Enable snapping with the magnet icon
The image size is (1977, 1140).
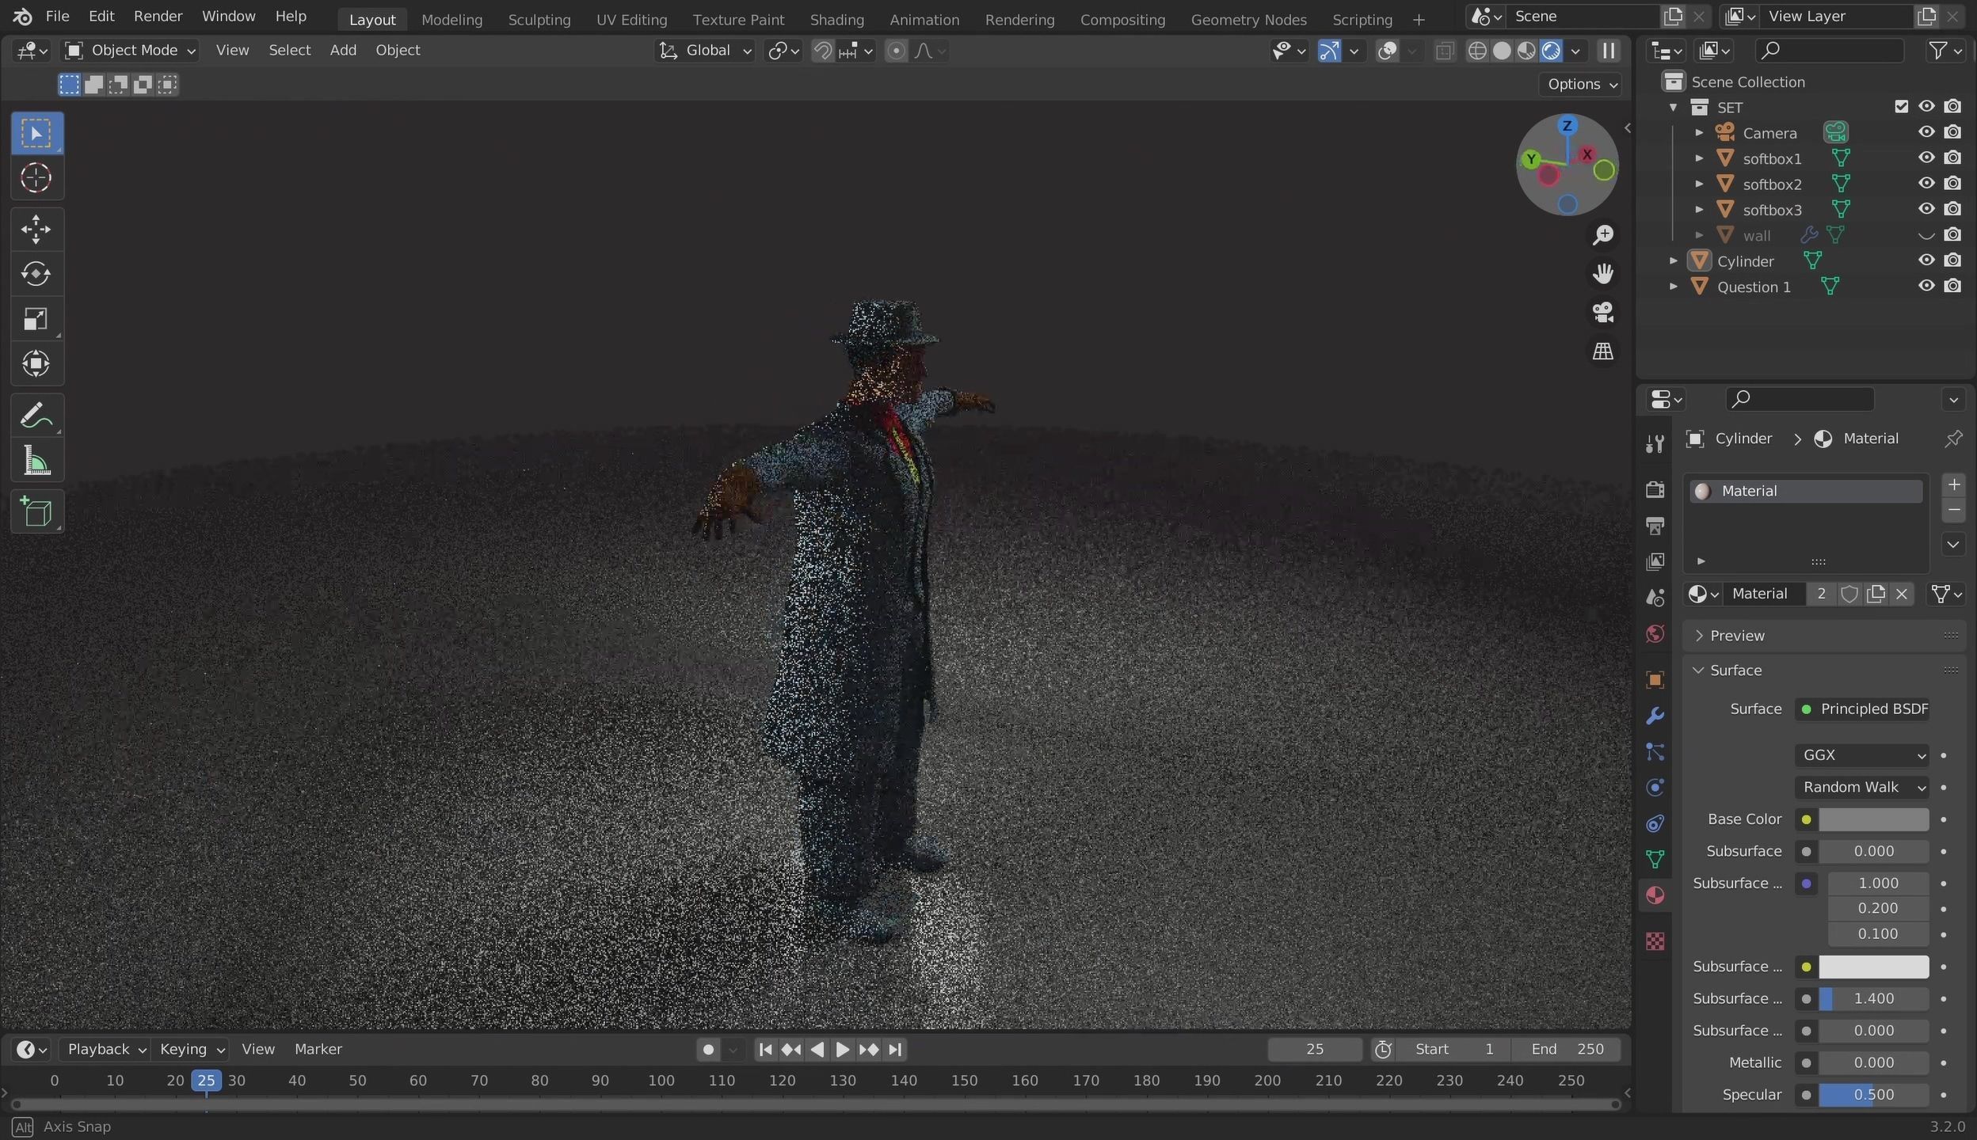click(824, 50)
